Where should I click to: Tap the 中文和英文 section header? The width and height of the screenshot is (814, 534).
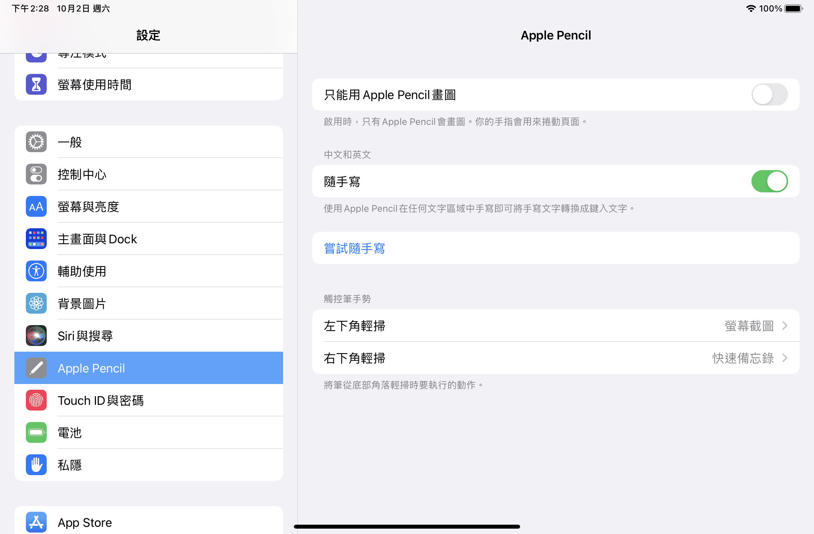[347, 155]
